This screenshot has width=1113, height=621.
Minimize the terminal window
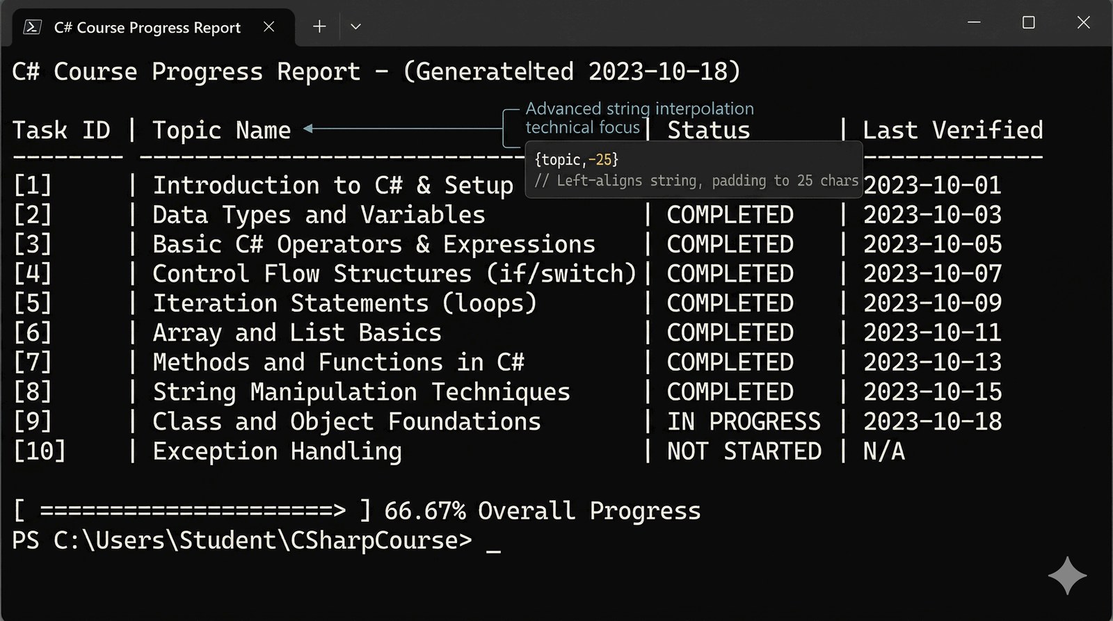coord(974,22)
